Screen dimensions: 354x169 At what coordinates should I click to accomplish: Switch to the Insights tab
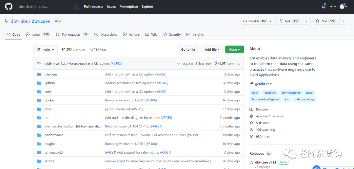pos(195,34)
